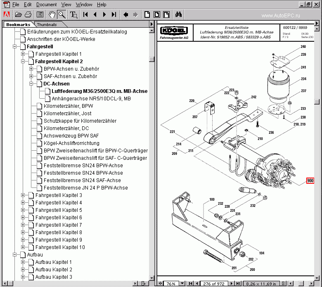Image resolution: width=322 pixels, height=287 pixels.
Task: Set Fit Width page view icon
Action: pyautogui.click(x=166, y=14)
